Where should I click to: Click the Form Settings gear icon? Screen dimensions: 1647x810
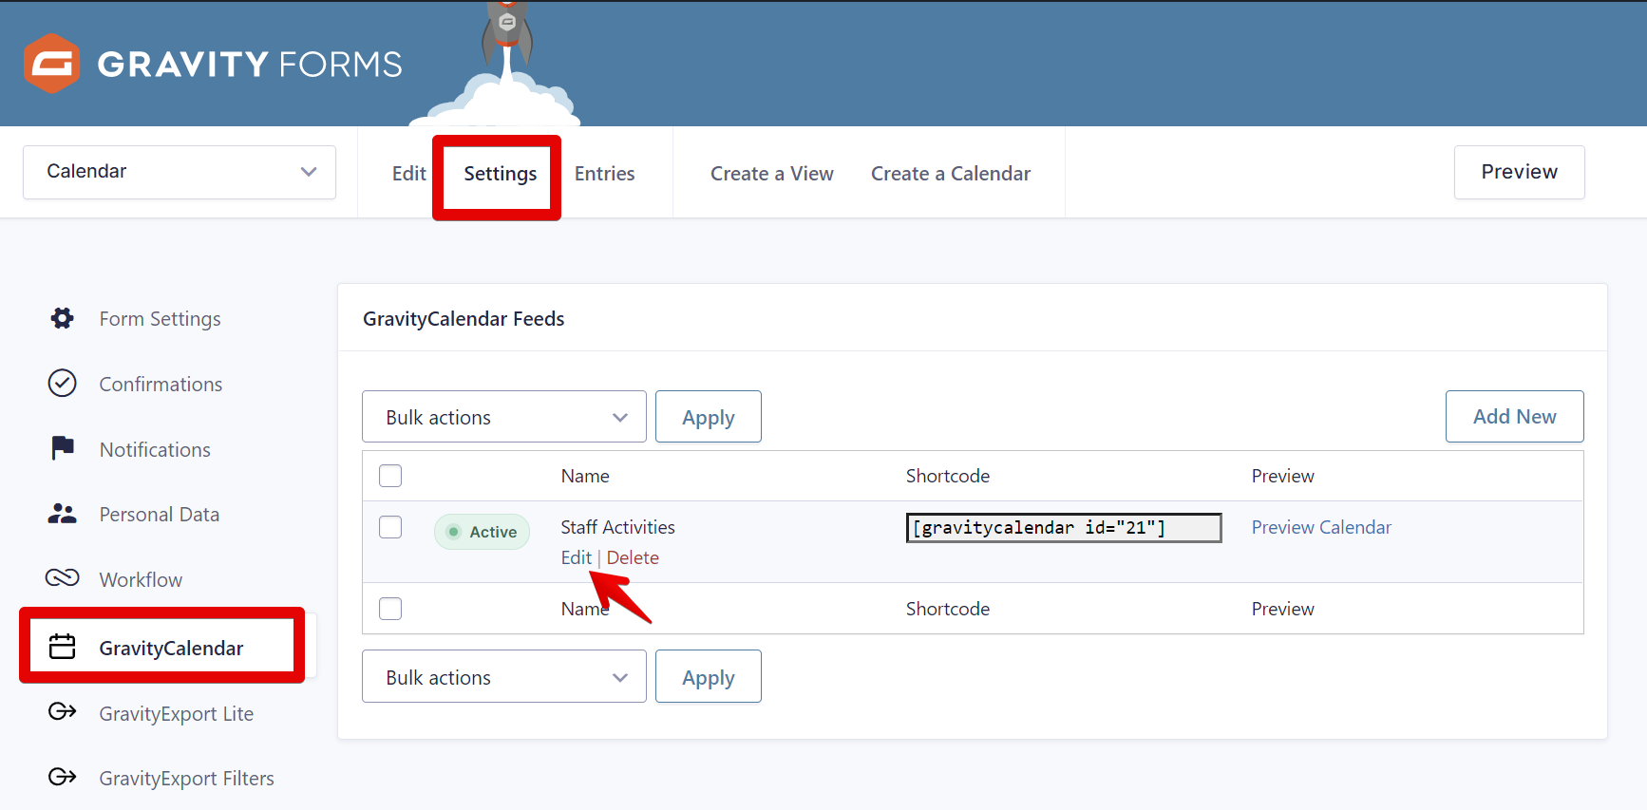(63, 318)
